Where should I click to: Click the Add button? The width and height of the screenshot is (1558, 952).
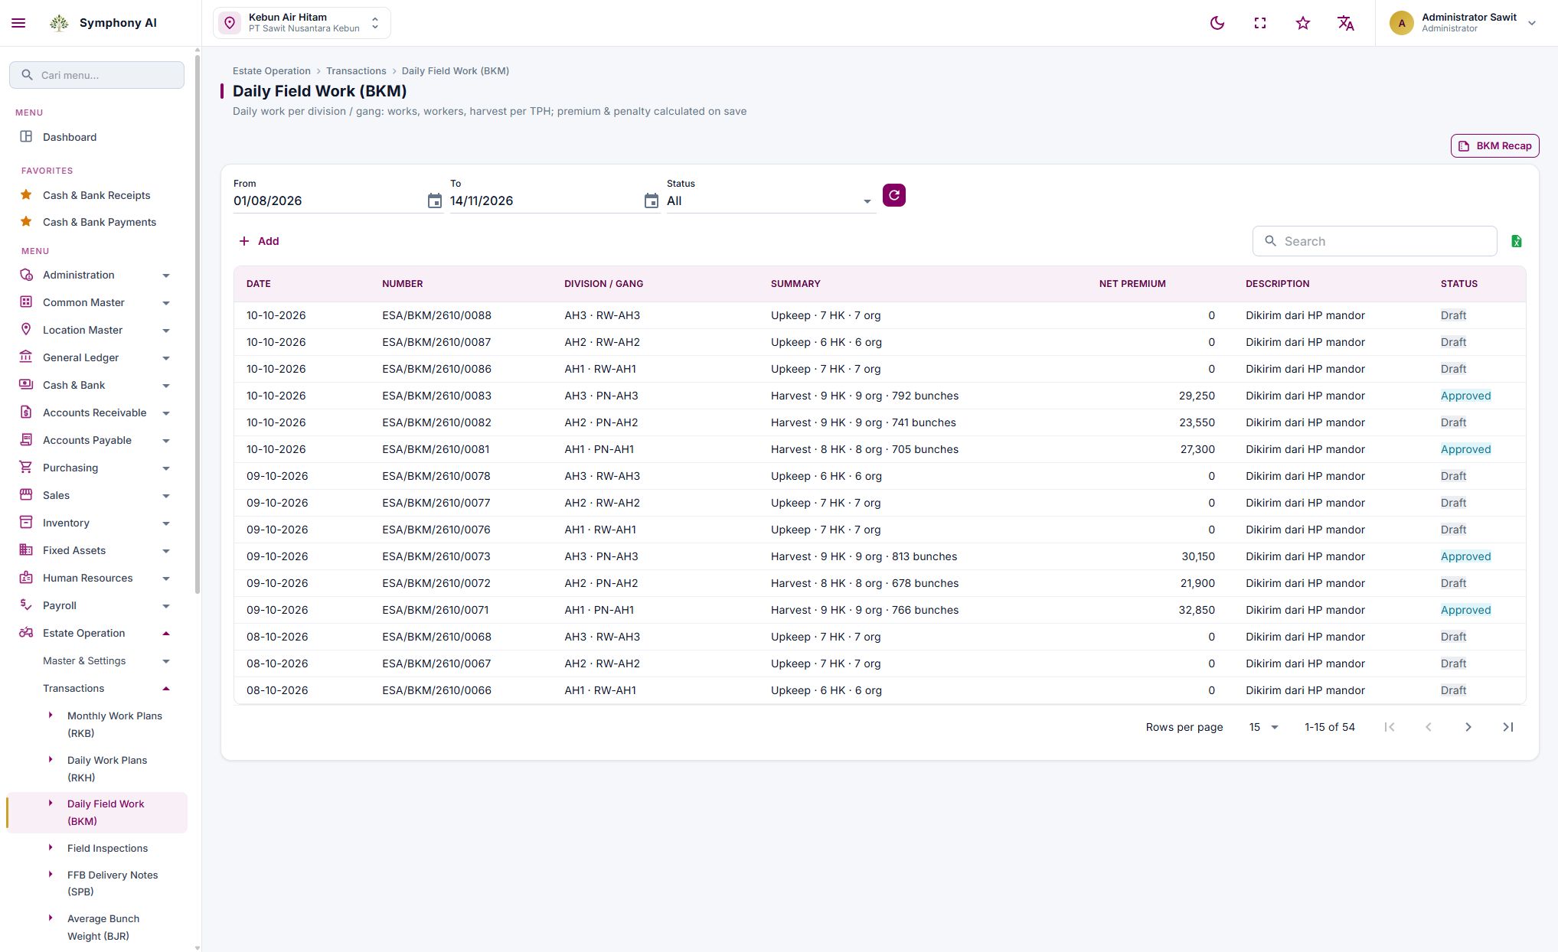[259, 241]
